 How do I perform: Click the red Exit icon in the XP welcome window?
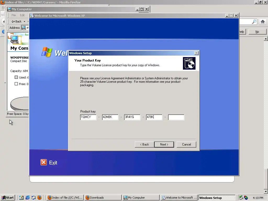click(x=44, y=162)
